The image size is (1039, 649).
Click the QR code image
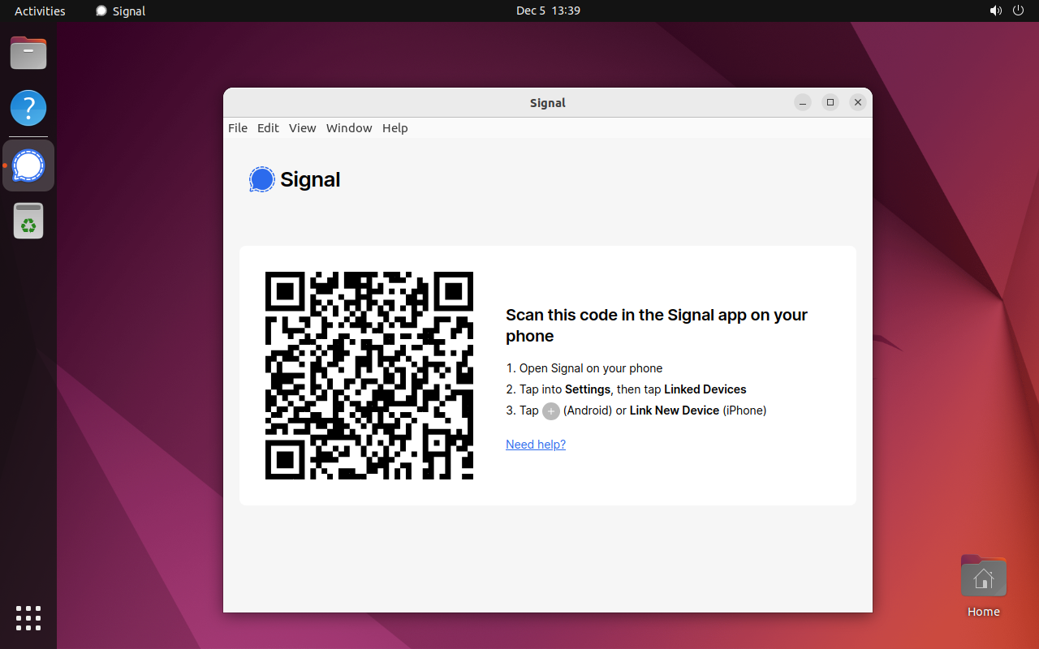pos(369,376)
